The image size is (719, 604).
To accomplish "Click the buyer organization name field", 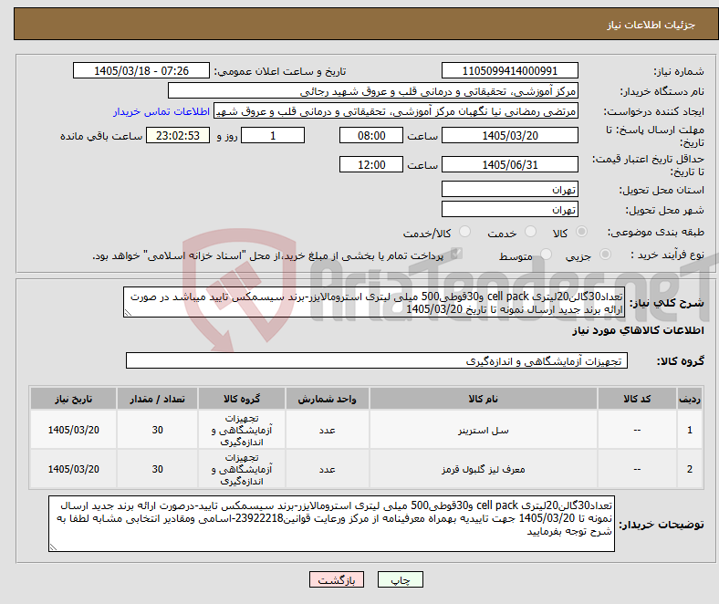I will [x=373, y=91].
